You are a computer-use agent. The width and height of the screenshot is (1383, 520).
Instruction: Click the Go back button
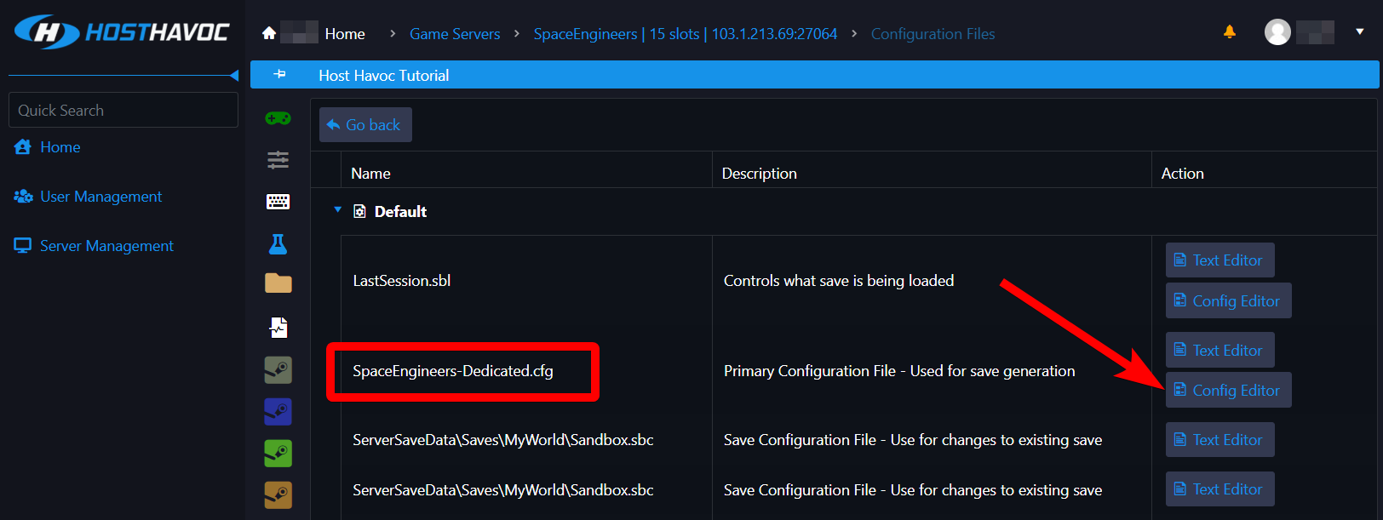[365, 125]
